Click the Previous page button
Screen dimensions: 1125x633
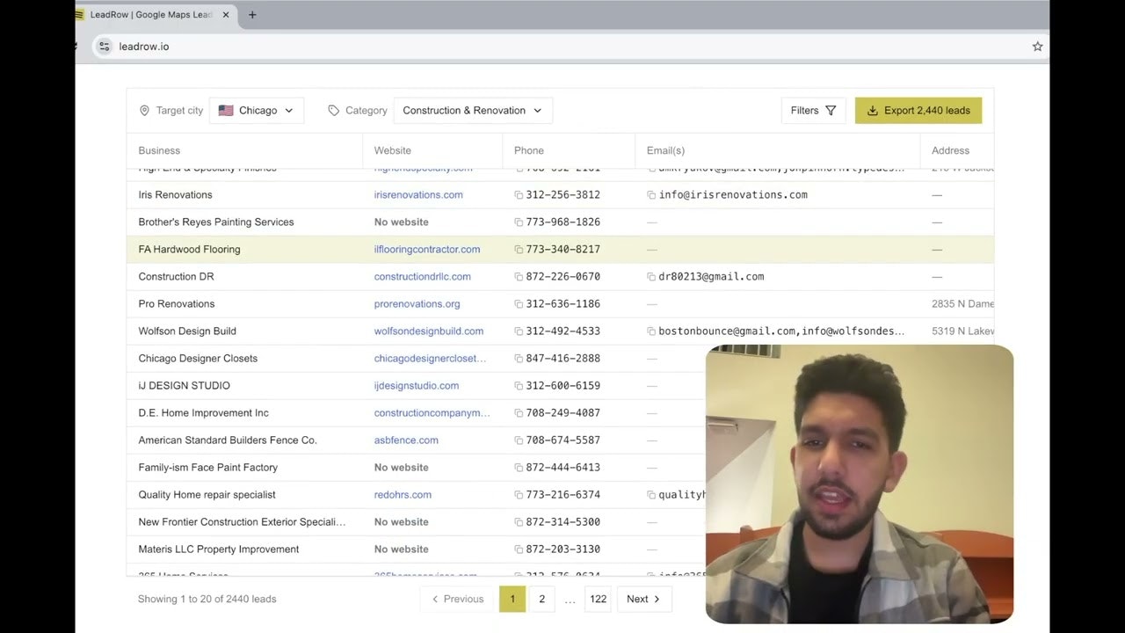point(458,599)
